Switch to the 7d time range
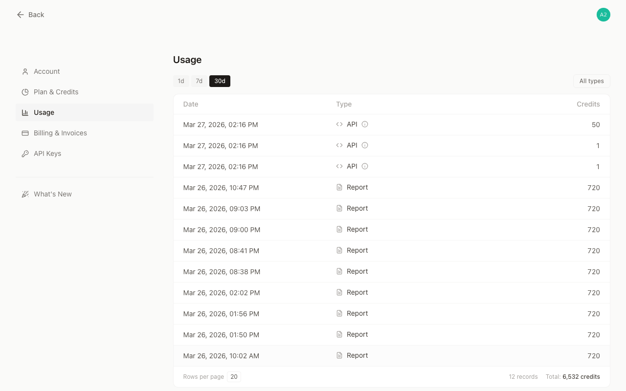The height and width of the screenshot is (391, 626). [199, 81]
